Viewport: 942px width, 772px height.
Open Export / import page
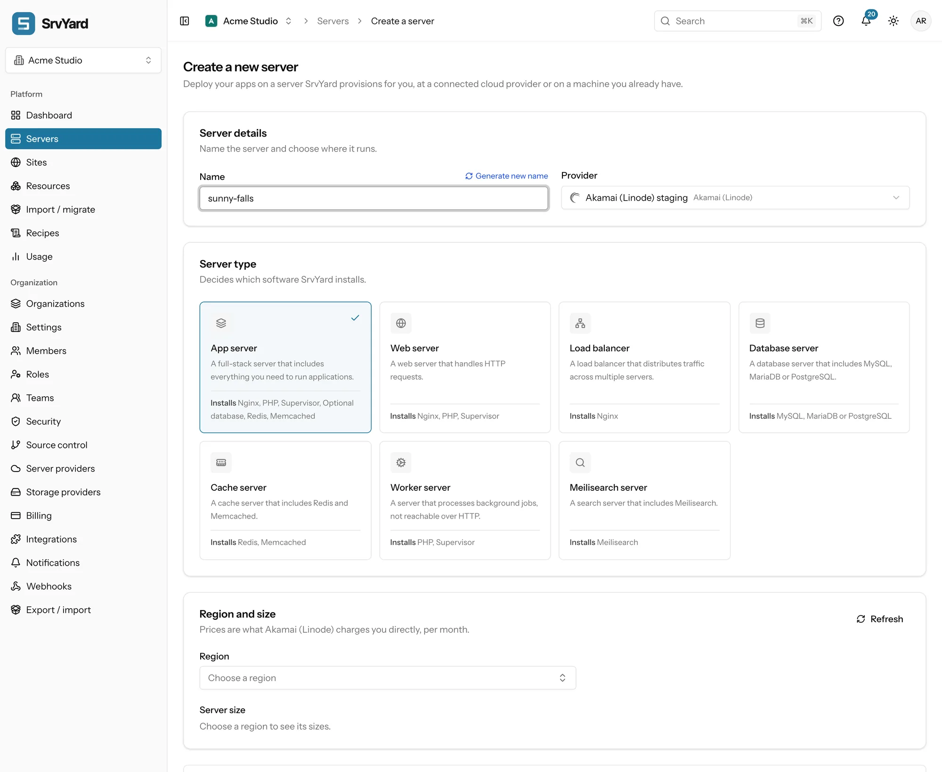[83, 610]
